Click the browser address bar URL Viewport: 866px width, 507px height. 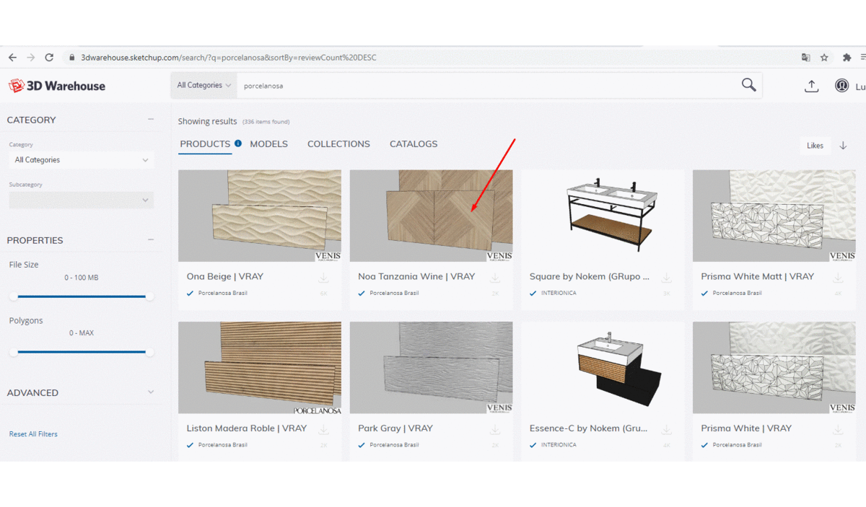point(228,58)
